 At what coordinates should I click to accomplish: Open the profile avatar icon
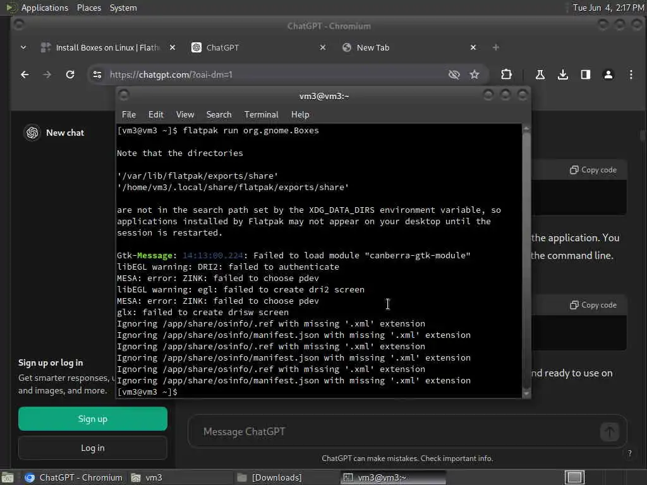coord(608,75)
